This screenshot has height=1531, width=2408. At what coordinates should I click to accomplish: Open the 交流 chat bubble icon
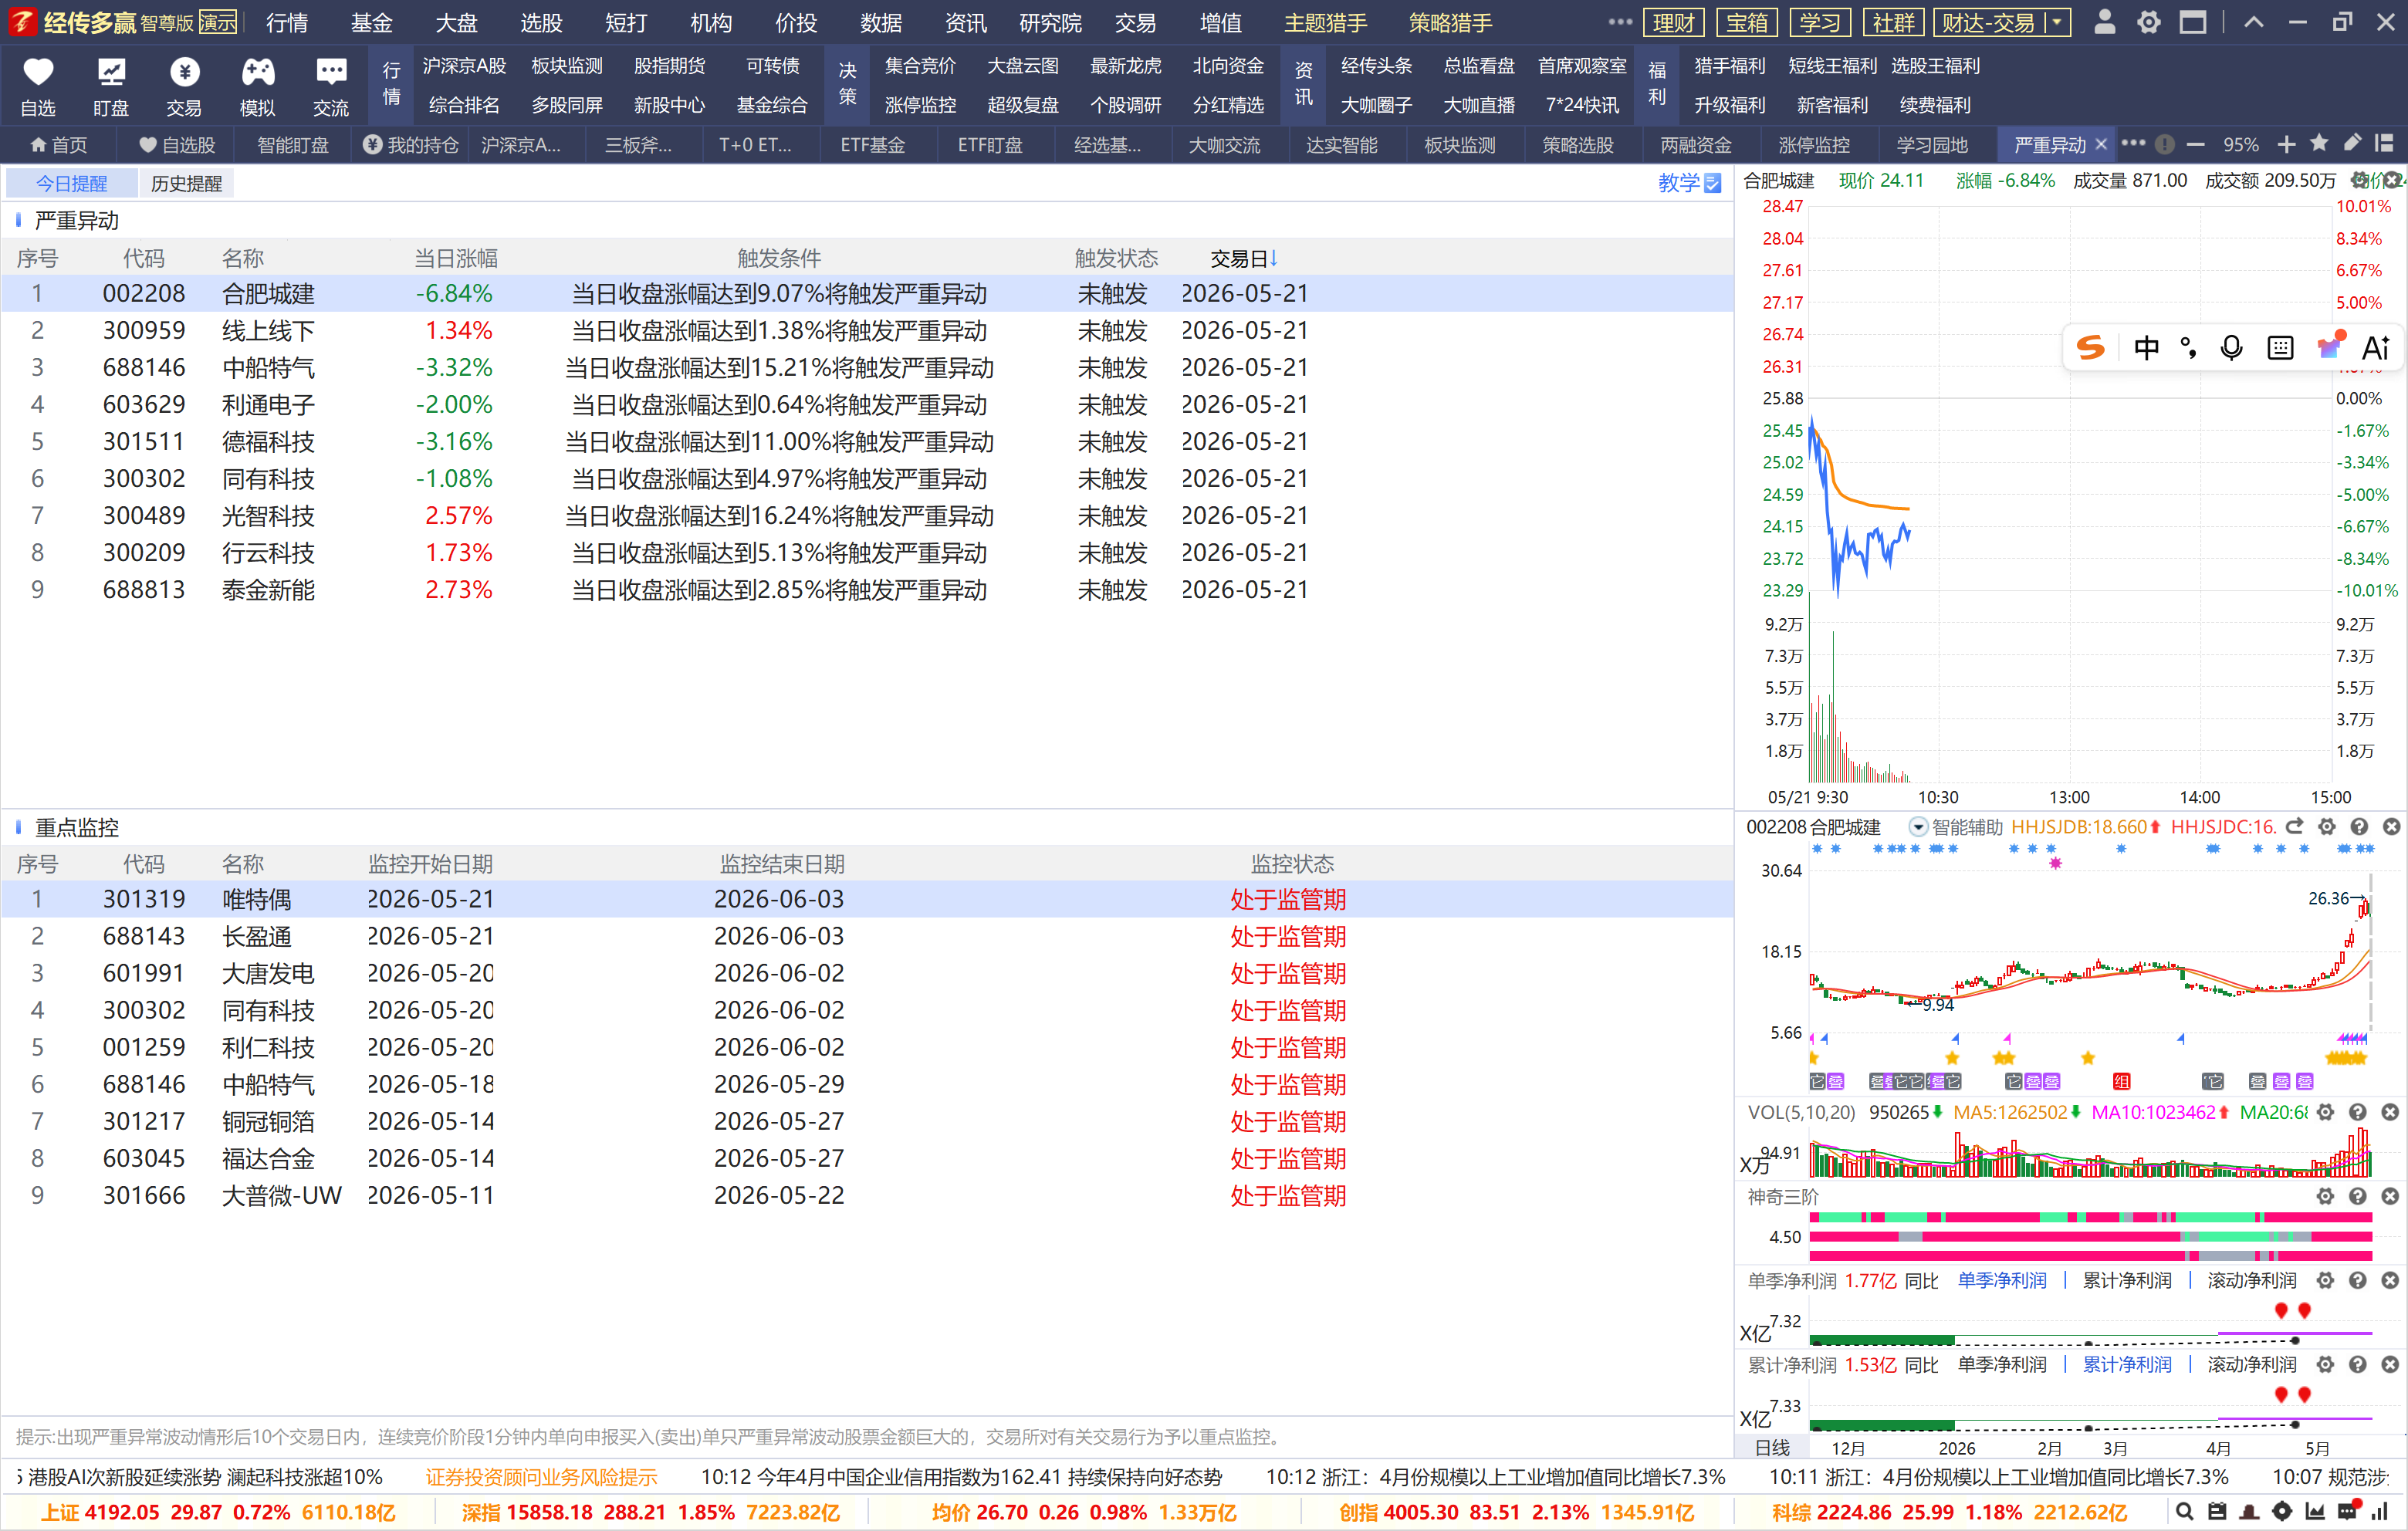pyautogui.click(x=331, y=72)
